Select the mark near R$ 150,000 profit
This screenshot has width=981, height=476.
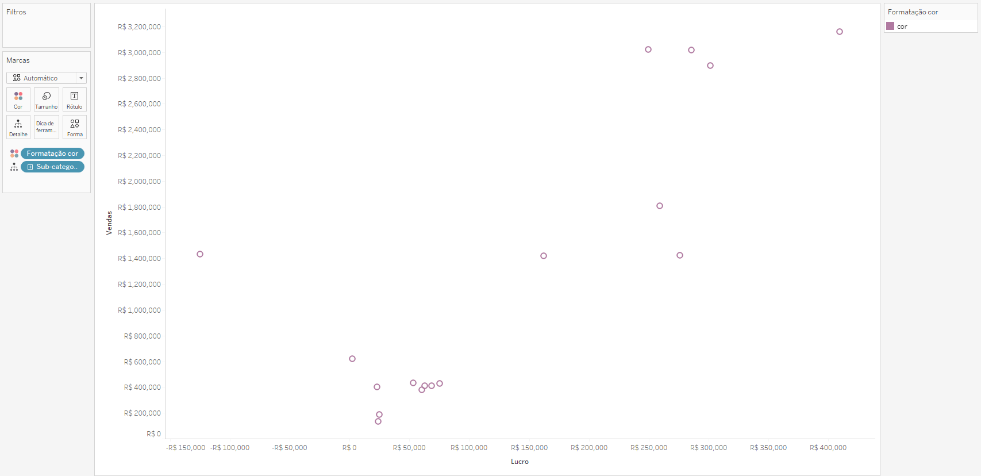[544, 256]
